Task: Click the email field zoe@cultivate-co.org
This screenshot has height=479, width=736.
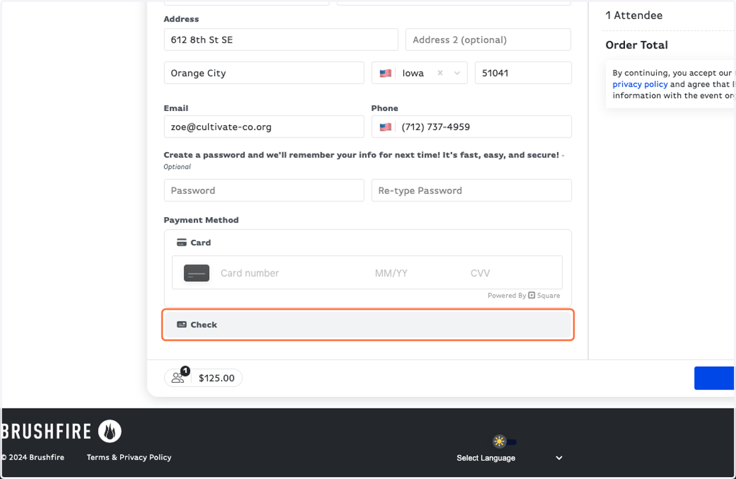Action: click(x=264, y=127)
